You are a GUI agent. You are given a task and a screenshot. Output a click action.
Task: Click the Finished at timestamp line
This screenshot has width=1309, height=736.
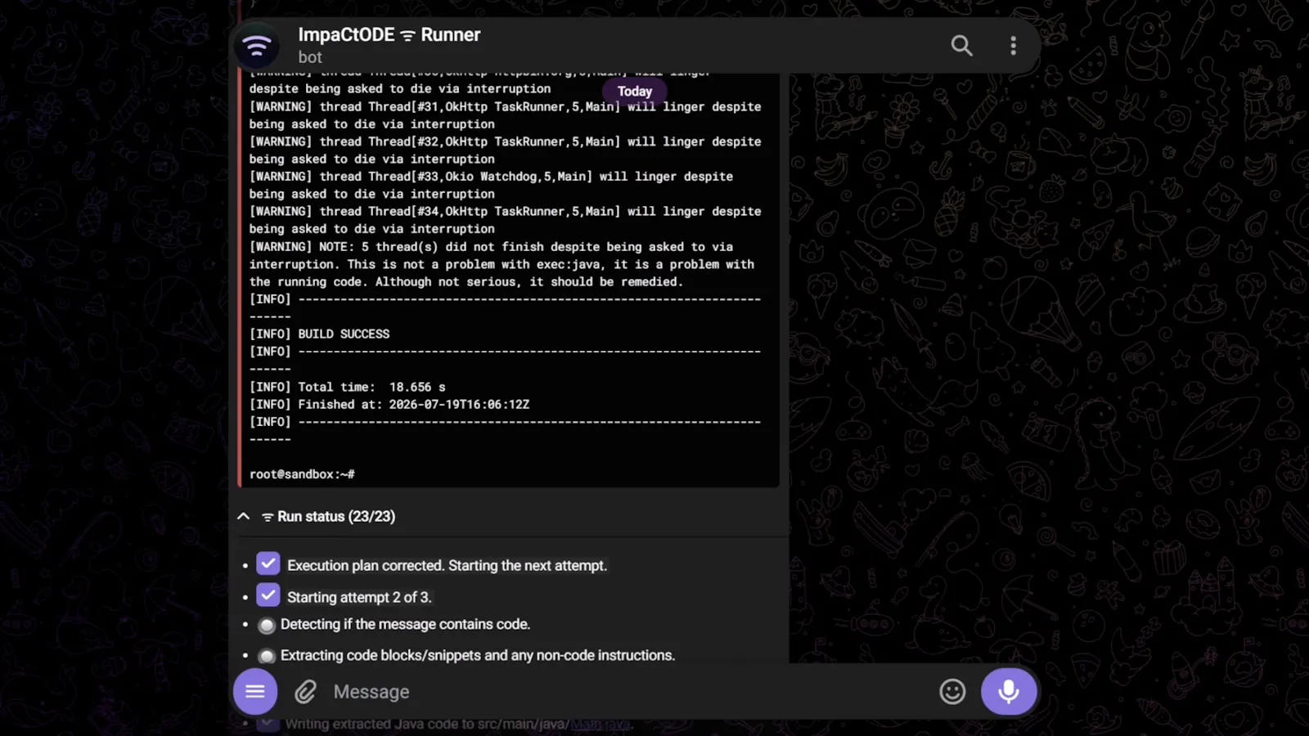(389, 404)
